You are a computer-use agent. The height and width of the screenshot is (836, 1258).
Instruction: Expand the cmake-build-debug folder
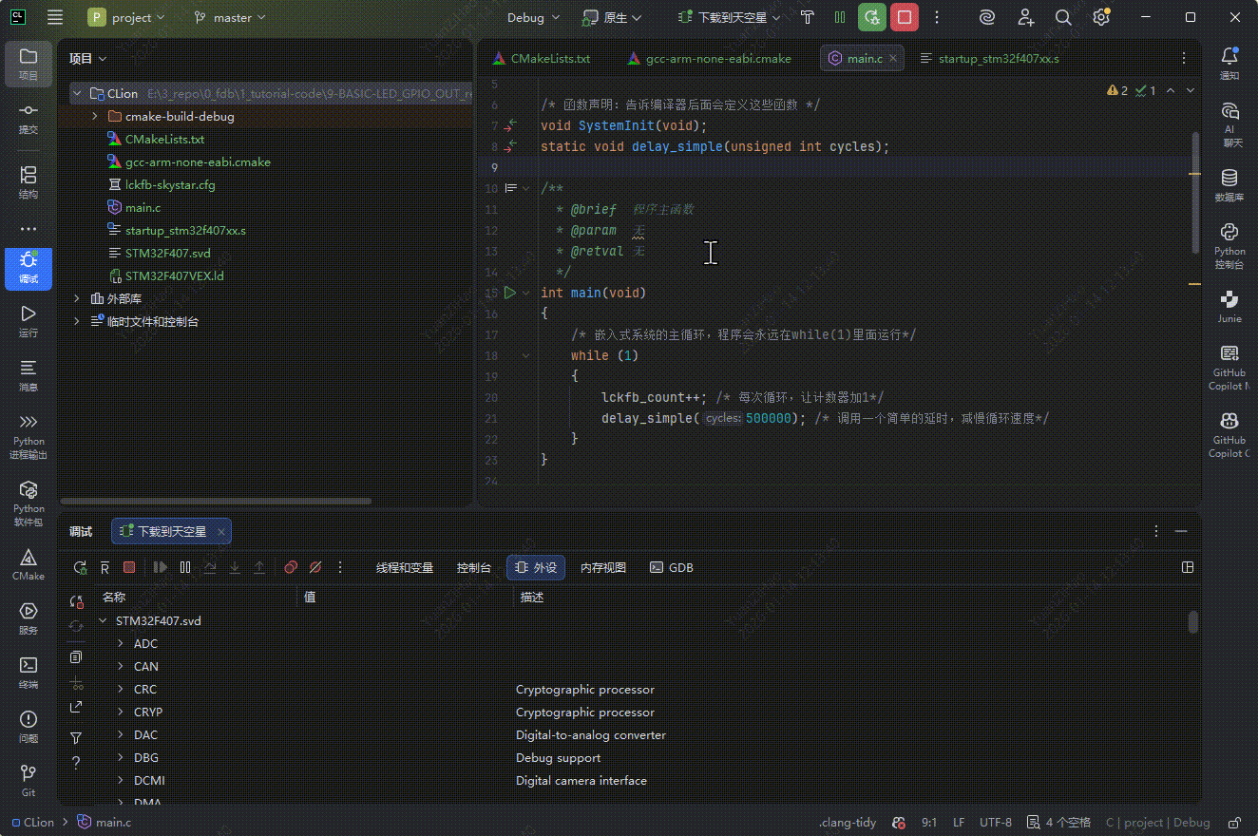(x=95, y=116)
